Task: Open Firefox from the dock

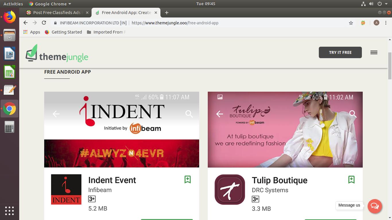Action: 9,17
